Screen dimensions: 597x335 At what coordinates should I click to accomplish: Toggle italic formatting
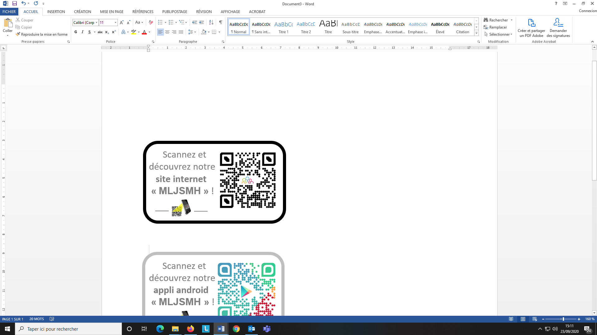pos(82,32)
